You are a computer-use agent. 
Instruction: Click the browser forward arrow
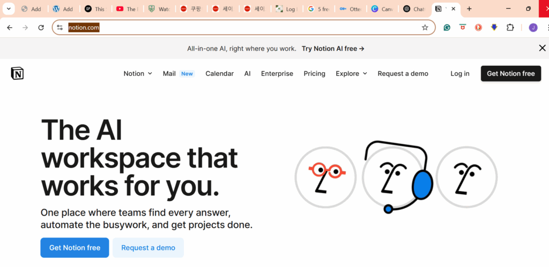pos(25,28)
